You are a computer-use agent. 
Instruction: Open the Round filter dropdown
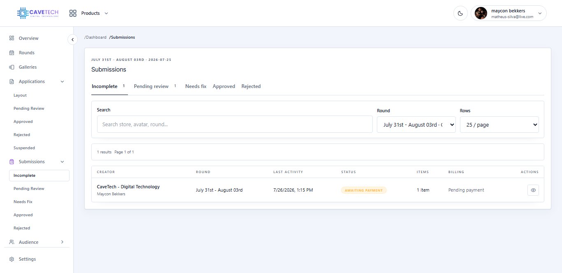[416, 125]
